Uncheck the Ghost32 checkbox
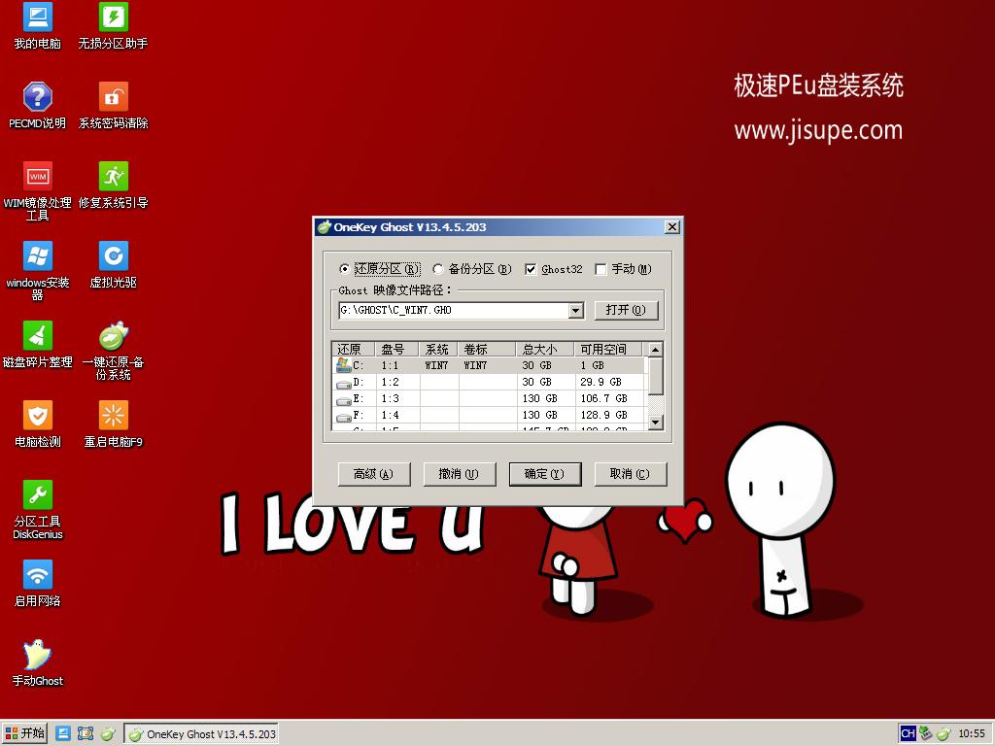995x746 pixels. [531, 269]
